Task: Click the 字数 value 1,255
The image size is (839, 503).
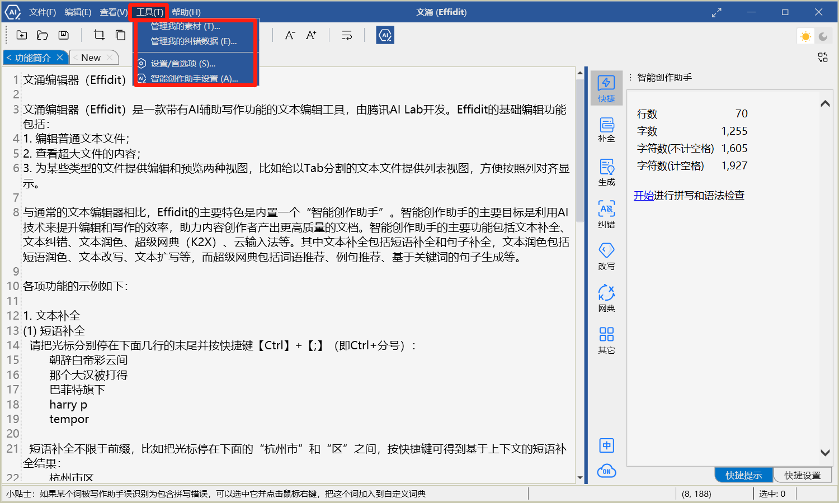Action: [x=734, y=131]
